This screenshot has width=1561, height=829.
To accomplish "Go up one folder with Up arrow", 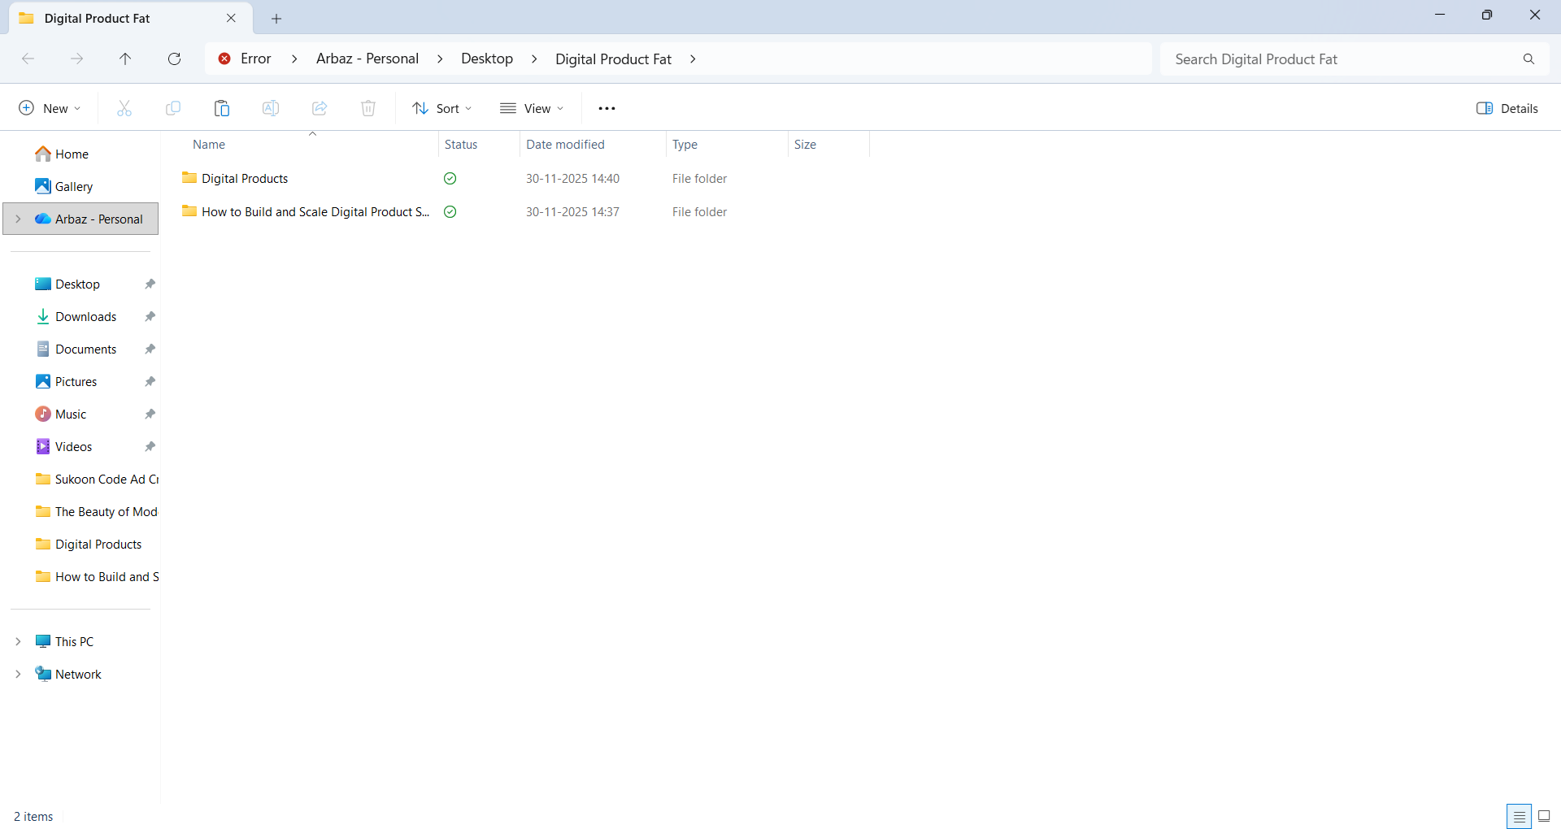I will [125, 59].
